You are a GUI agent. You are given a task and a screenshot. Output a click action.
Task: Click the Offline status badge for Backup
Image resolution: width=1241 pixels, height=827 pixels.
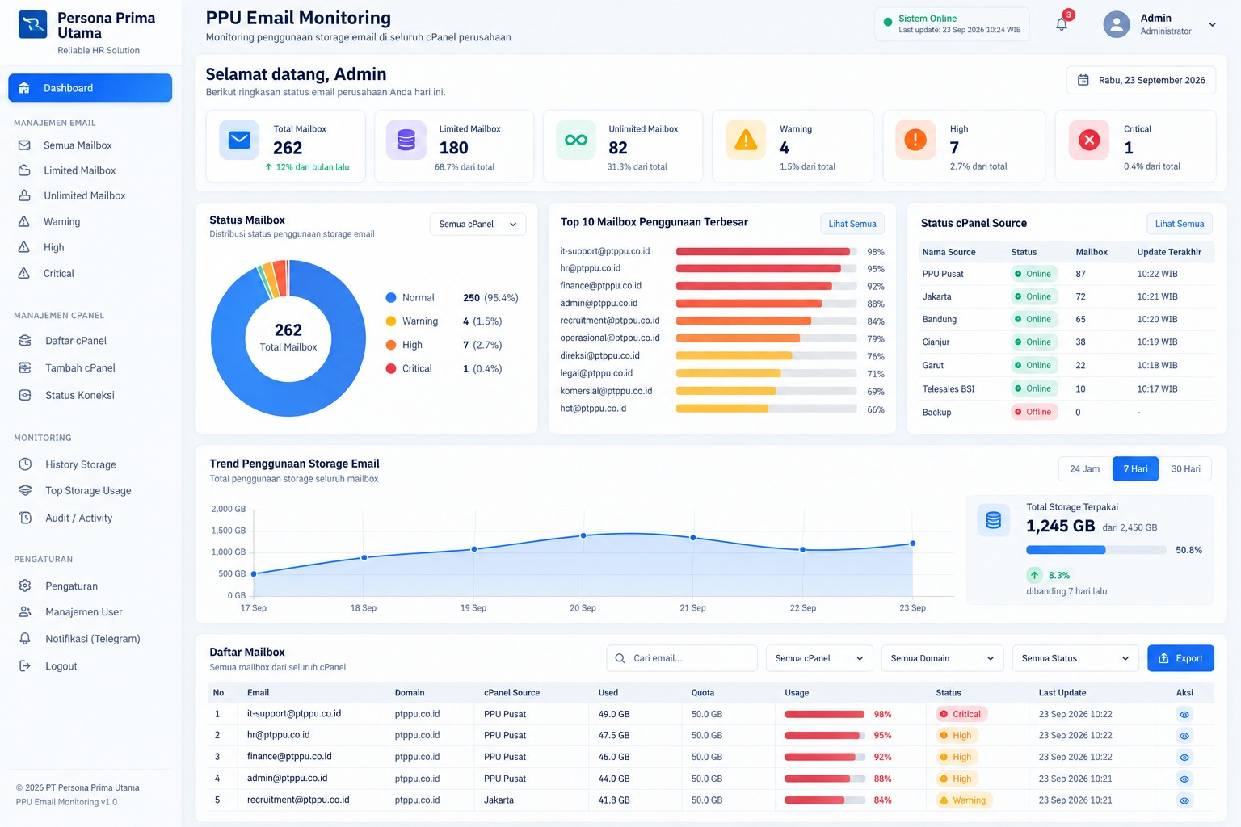[1033, 412]
